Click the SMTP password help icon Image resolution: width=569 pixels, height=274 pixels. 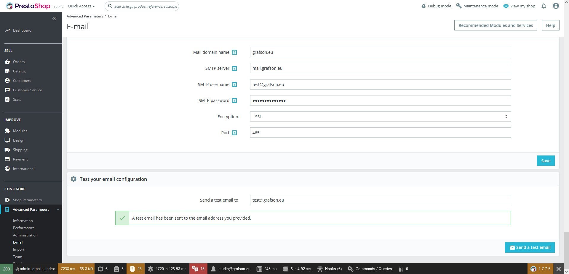click(234, 100)
